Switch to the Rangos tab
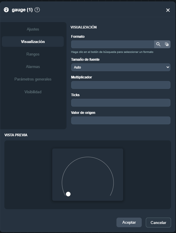The image size is (176, 233). click(33, 54)
